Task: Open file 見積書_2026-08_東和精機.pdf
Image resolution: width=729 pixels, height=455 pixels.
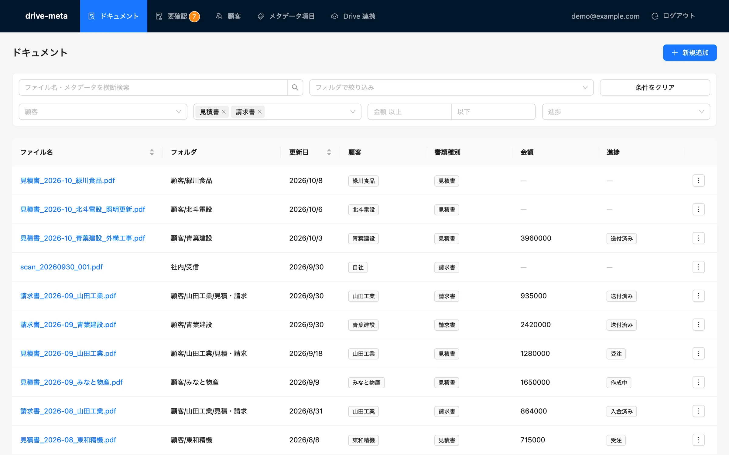Action: [68, 440]
